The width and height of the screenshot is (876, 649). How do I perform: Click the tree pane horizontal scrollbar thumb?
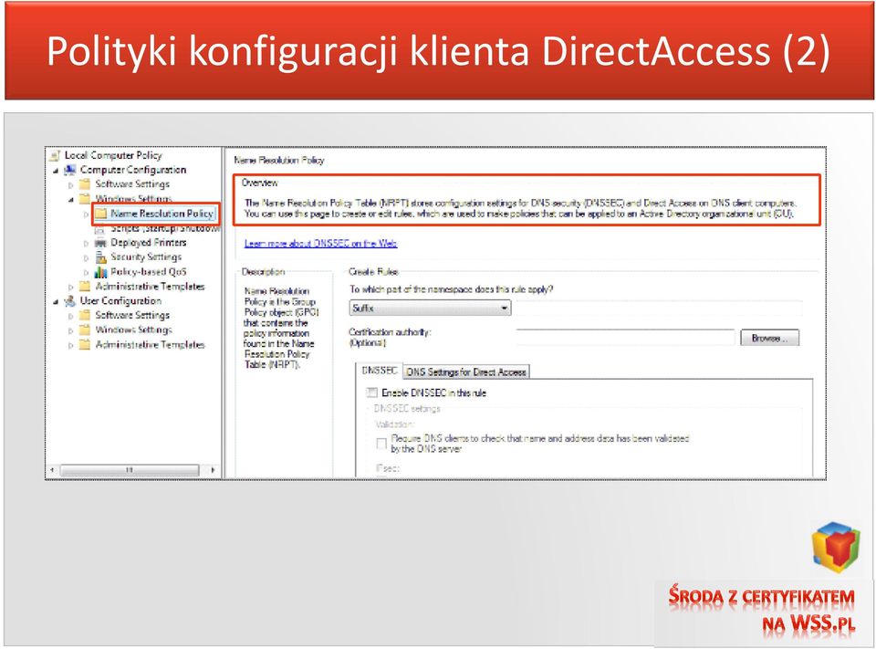point(130,470)
